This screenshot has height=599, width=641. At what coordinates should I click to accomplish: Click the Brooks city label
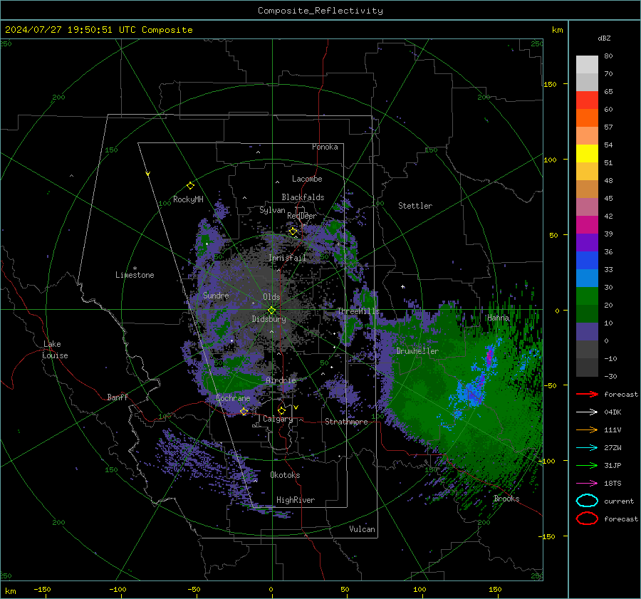coord(506,499)
